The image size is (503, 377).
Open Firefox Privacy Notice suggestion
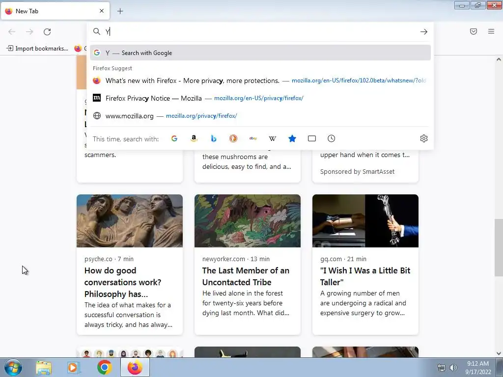point(260,98)
